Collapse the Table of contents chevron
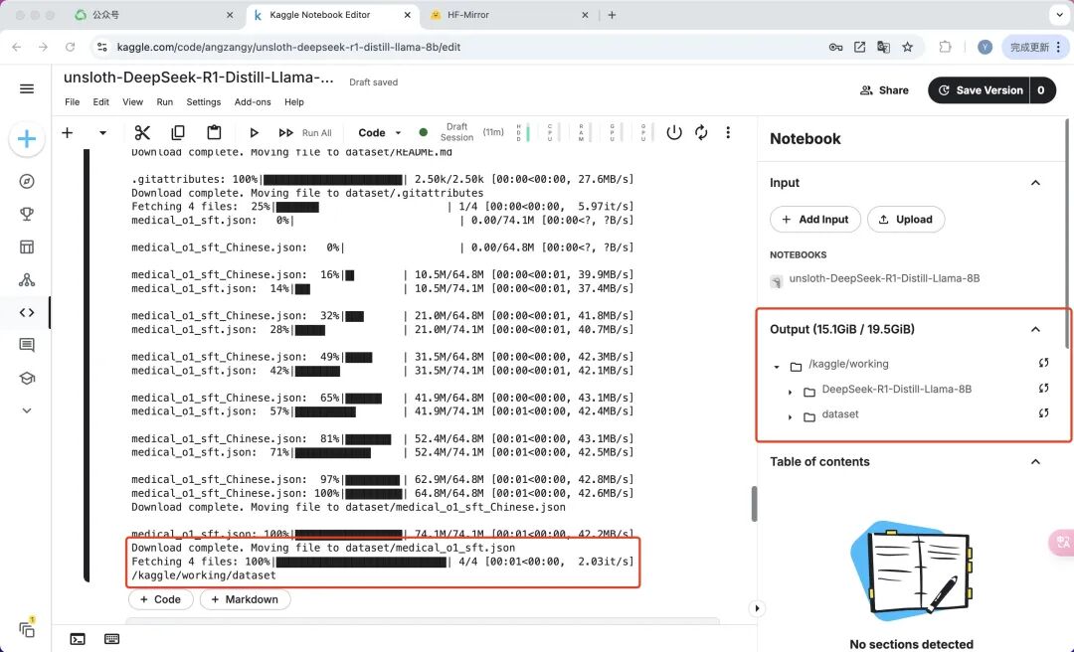Screen dimensions: 1074x652 pos(1035,461)
